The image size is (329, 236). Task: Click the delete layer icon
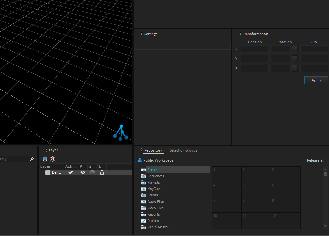pyautogui.click(x=52, y=159)
